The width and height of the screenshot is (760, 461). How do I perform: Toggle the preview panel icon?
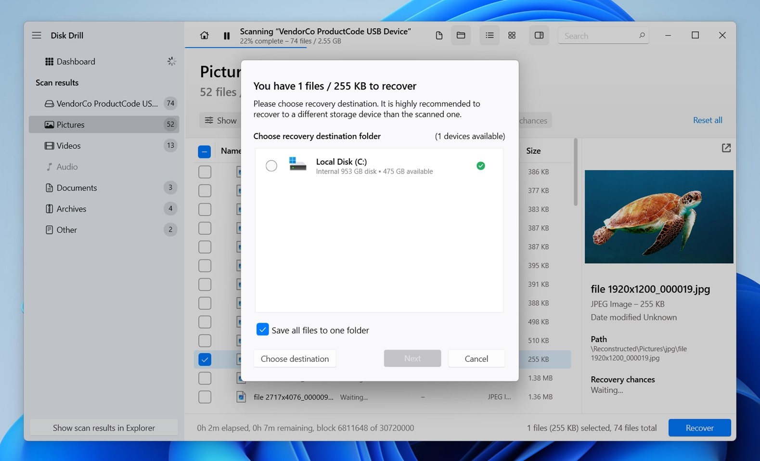click(x=539, y=36)
